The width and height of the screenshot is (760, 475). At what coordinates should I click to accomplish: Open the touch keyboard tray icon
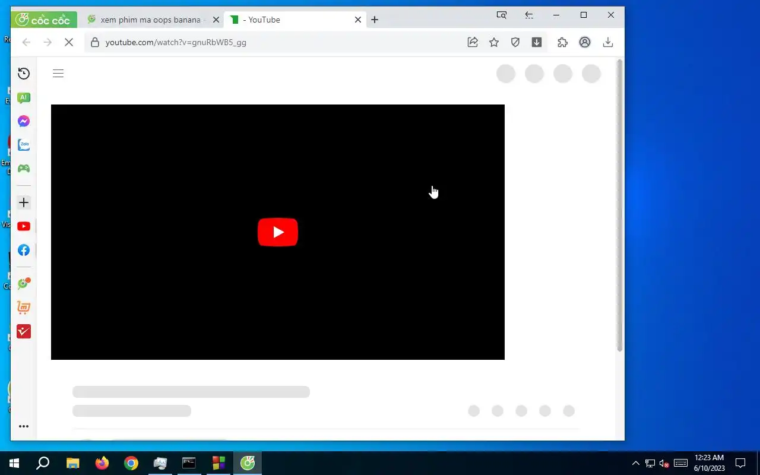coord(681,463)
